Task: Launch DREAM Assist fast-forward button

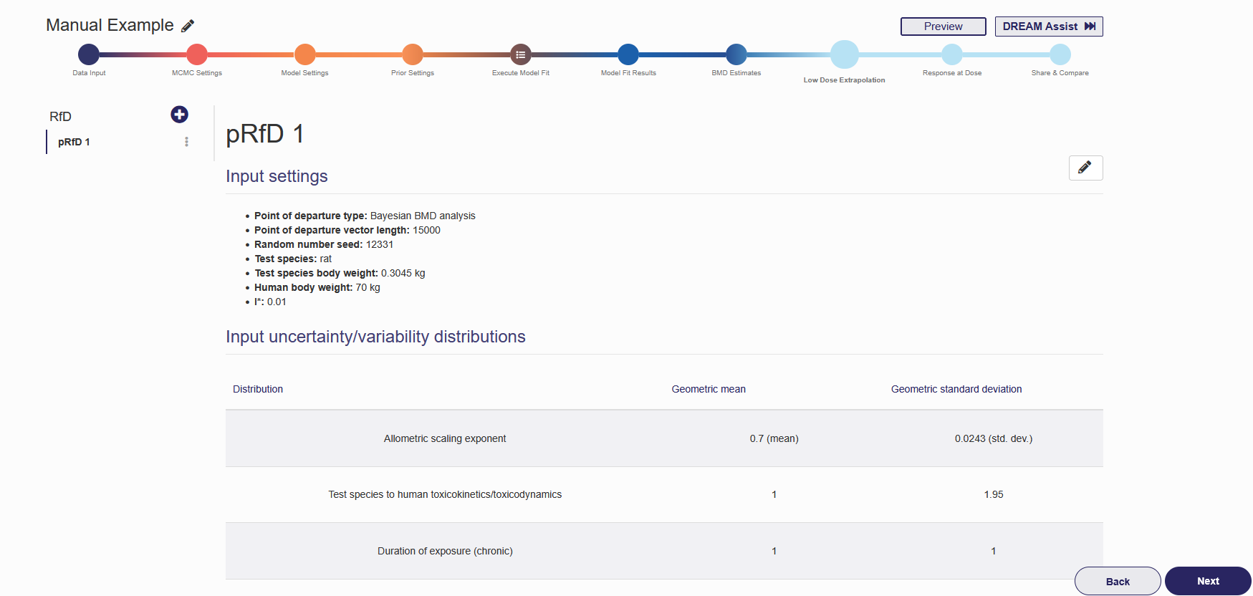Action: tap(1048, 27)
